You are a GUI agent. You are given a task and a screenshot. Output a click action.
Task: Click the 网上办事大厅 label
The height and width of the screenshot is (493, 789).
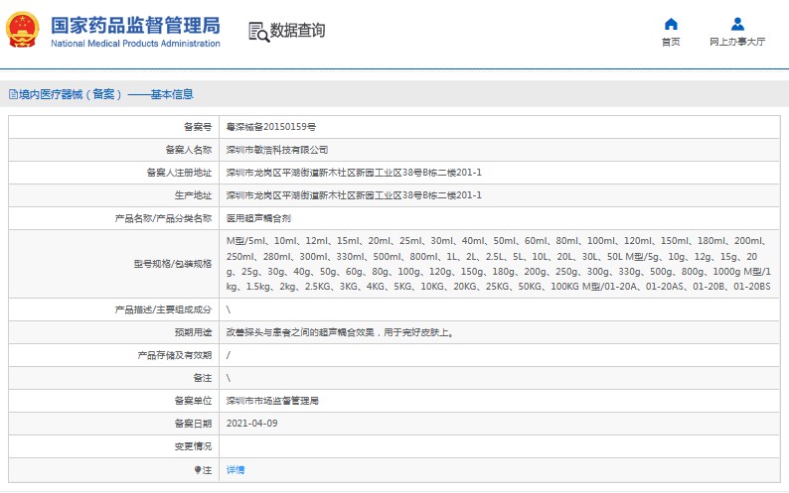(x=737, y=42)
